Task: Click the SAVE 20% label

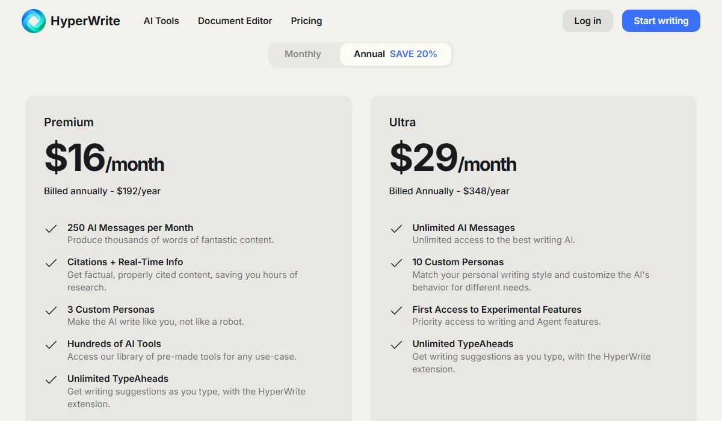Action: [413, 54]
